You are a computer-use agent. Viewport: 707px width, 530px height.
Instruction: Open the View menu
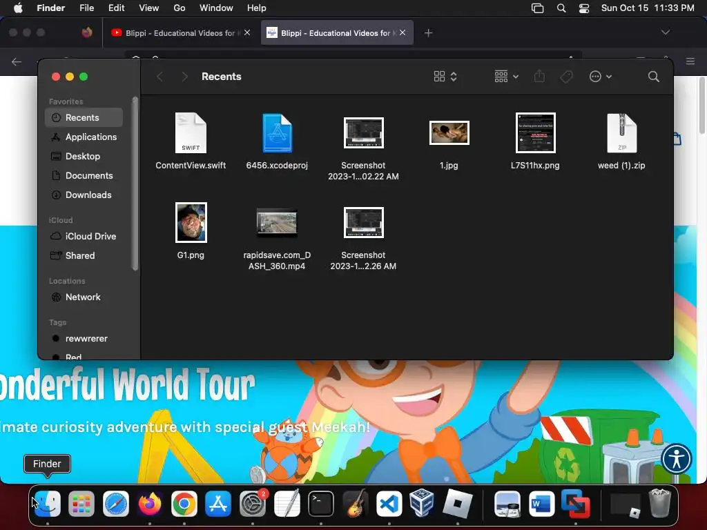149,8
